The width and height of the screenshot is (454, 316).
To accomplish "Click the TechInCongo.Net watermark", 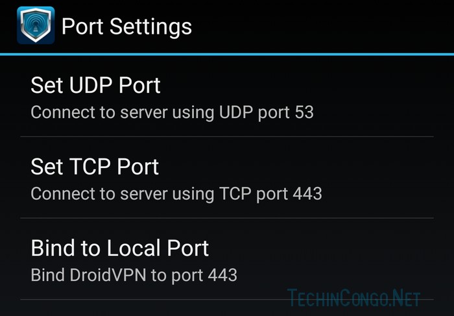I will (x=354, y=297).
